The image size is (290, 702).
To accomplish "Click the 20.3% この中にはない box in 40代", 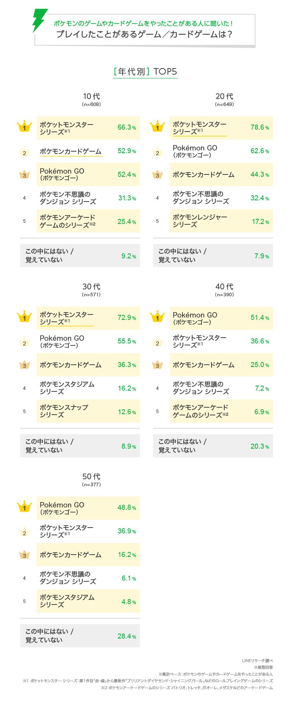I will 213,446.
